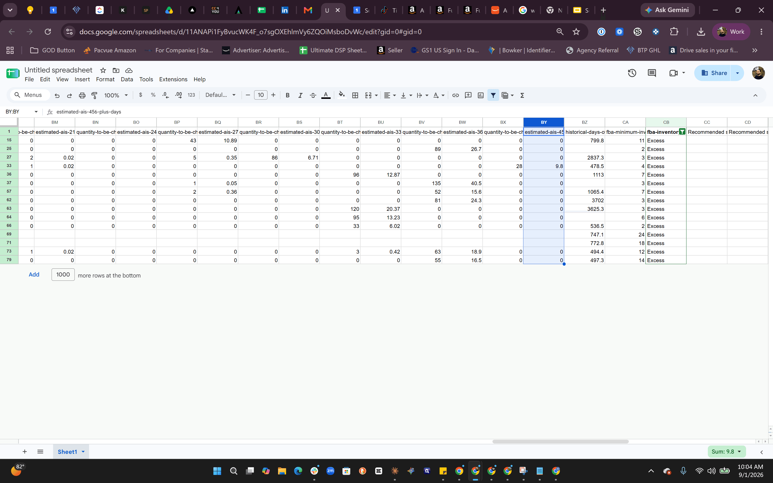Open horizontal align dropdown

(390, 95)
